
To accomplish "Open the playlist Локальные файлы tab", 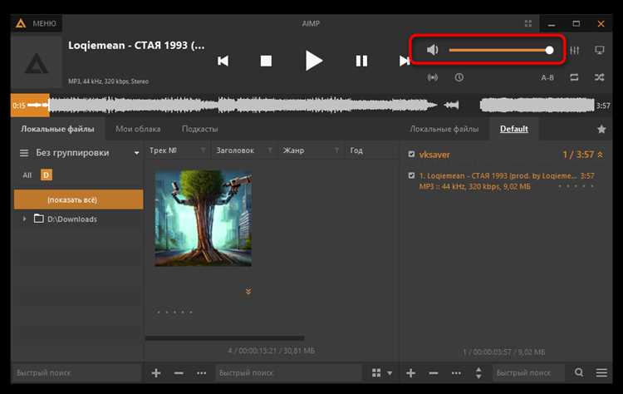I will click(444, 129).
